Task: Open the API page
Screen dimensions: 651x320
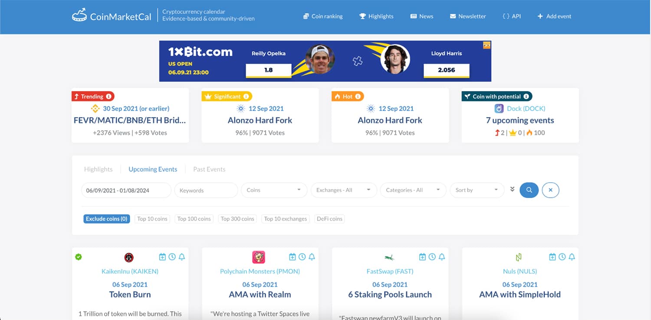Action: pyautogui.click(x=512, y=16)
